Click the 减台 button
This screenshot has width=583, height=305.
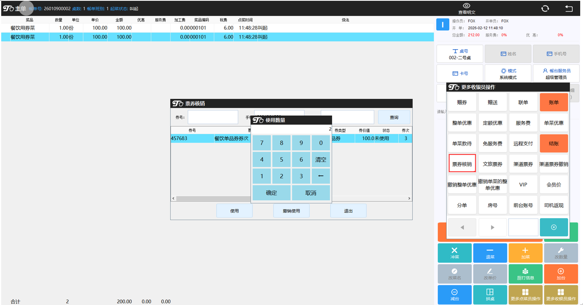pos(454,295)
